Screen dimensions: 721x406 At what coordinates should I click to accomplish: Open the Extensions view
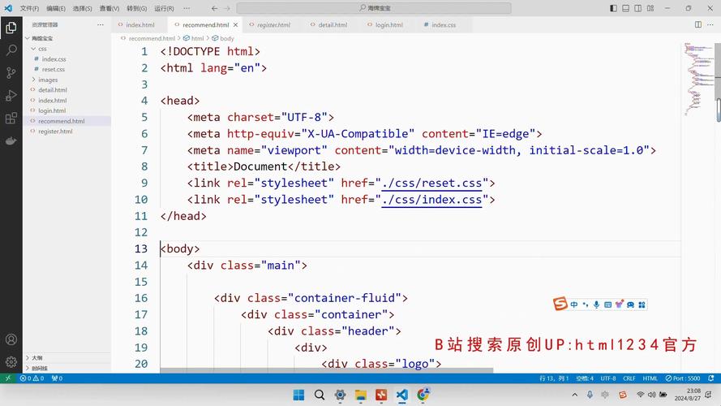click(11, 119)
